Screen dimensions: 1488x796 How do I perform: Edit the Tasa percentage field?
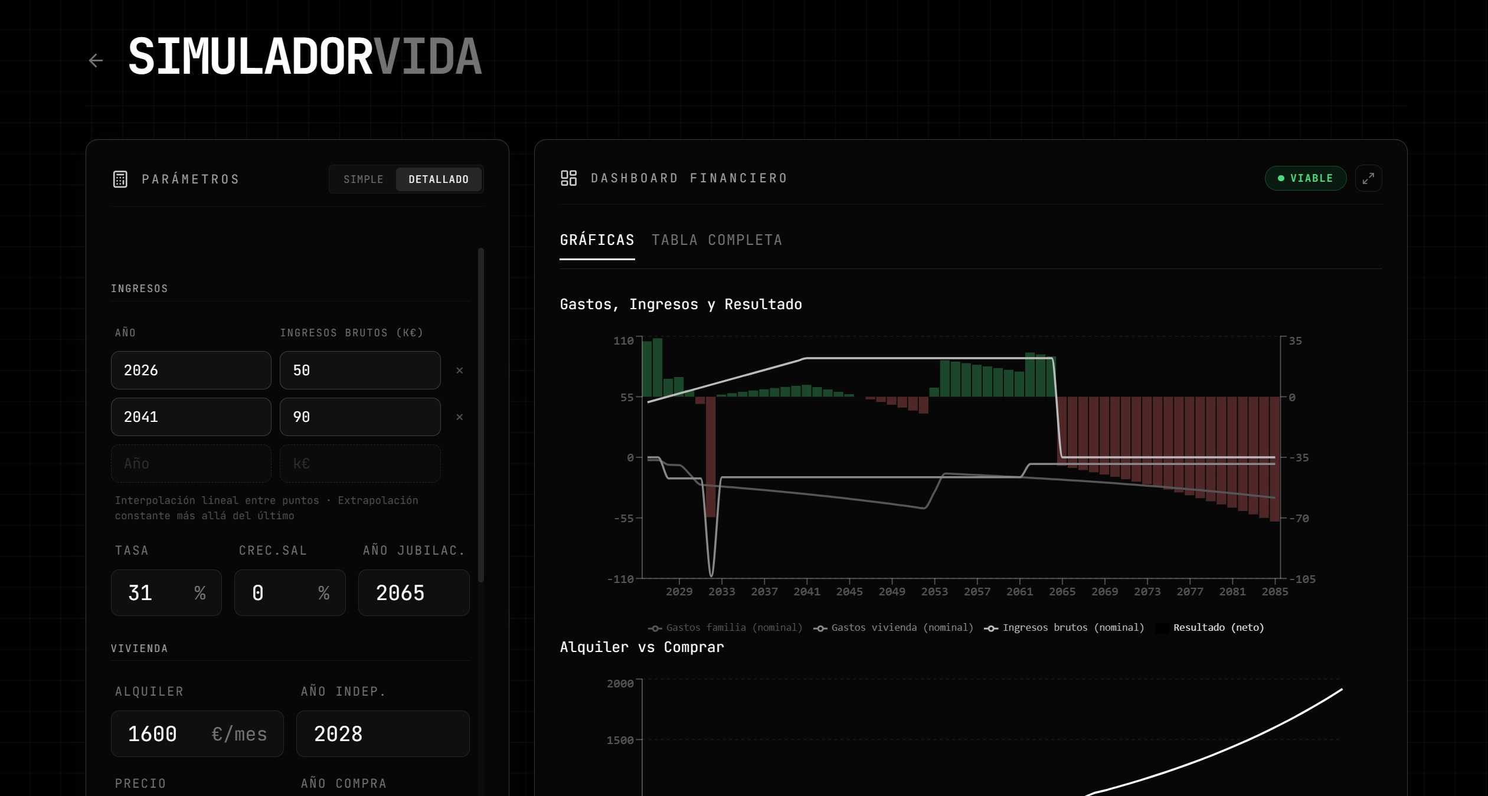coord(166,593)
